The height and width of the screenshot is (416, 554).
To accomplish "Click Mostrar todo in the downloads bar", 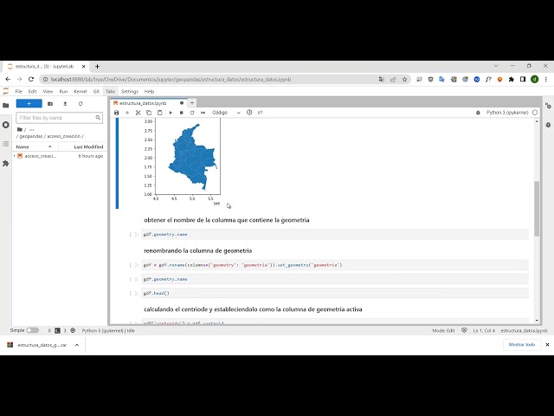I will (x=522, y=345).
